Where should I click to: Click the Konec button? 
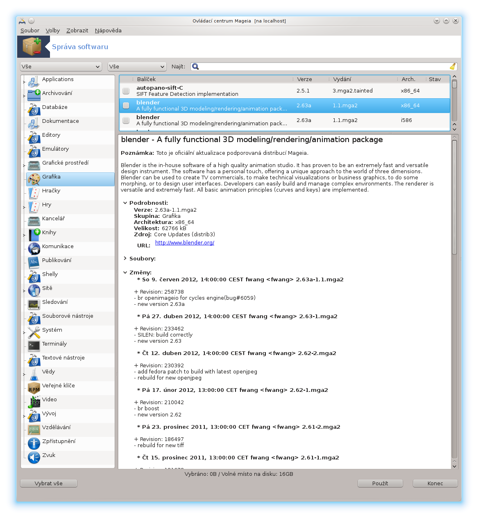pyautogui.click(x=435, y=483)
